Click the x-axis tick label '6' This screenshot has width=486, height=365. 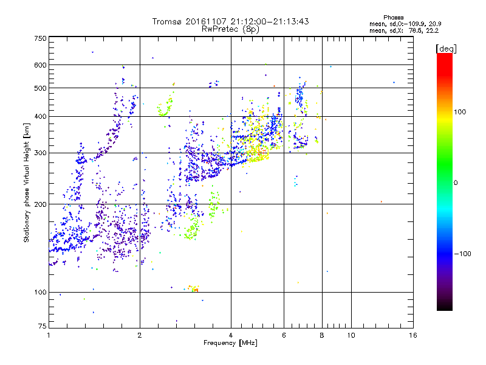pos(284,335)
